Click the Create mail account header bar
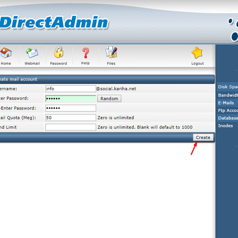Screen dimensions: 238x238 [x=107, y=79]
